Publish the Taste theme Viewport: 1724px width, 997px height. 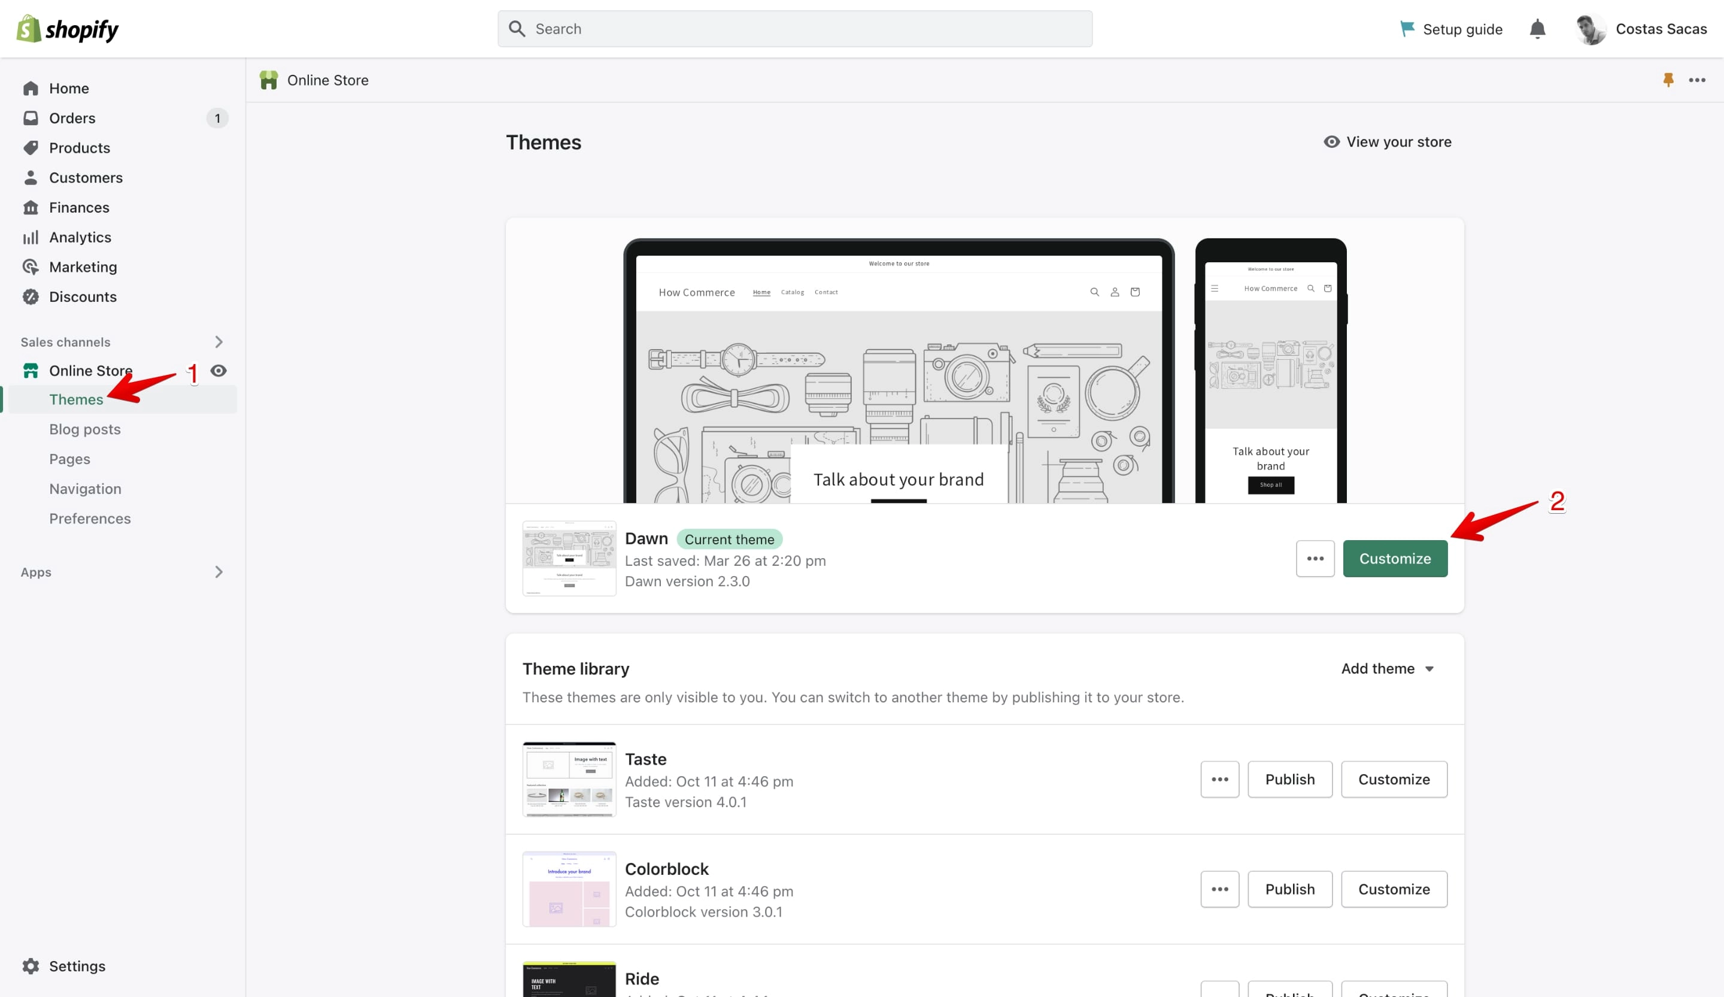tap(1289, 778)
